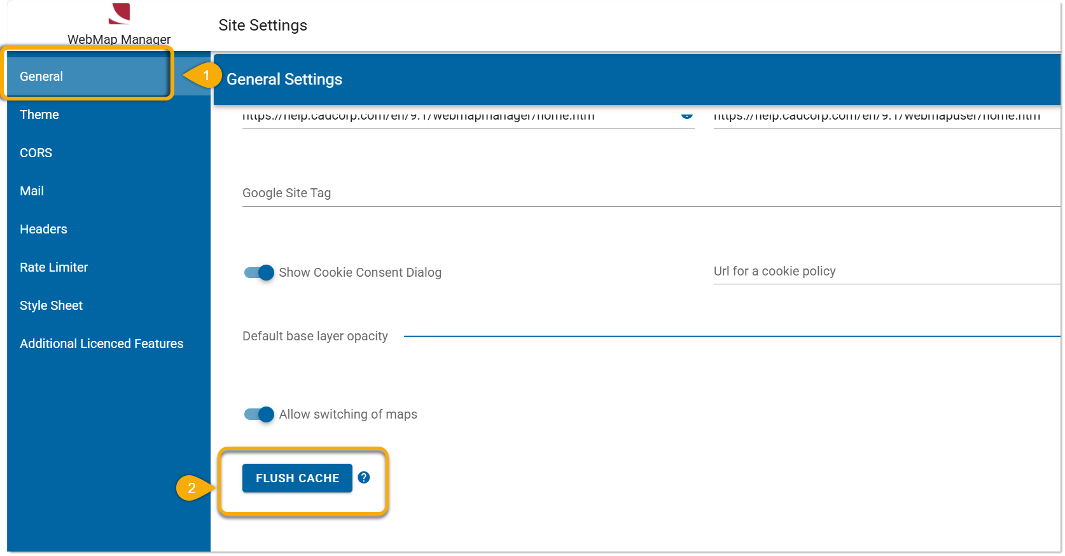Image resolution: width=1065 pixels, height=556 pixels.
Task: Click the 'General Settings' heading
Action: 284,79
